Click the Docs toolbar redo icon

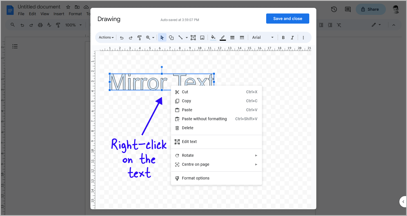[31, 25]
